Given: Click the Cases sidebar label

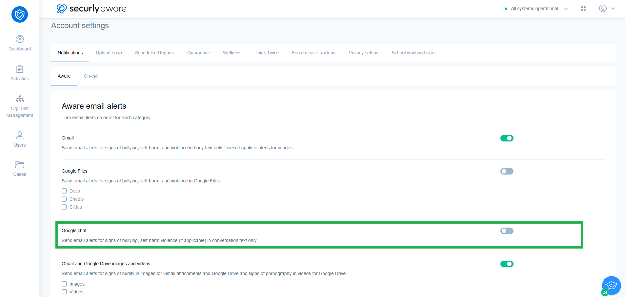Looking at the screenshot, I should [x=20, y=174].
